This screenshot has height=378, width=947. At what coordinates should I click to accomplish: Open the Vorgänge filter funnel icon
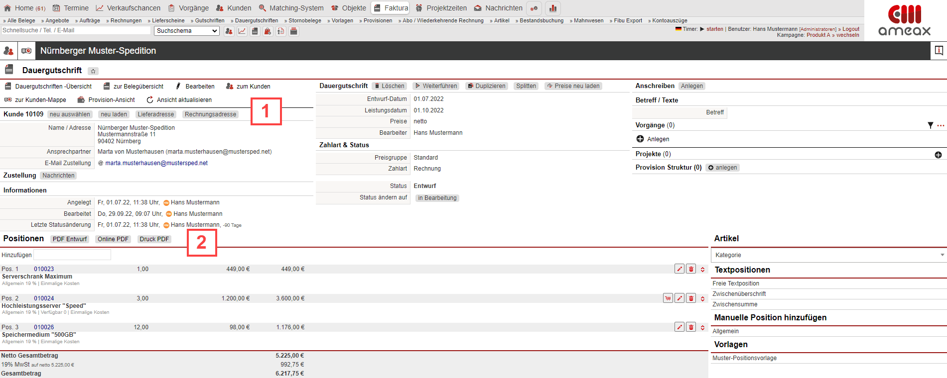930,125
